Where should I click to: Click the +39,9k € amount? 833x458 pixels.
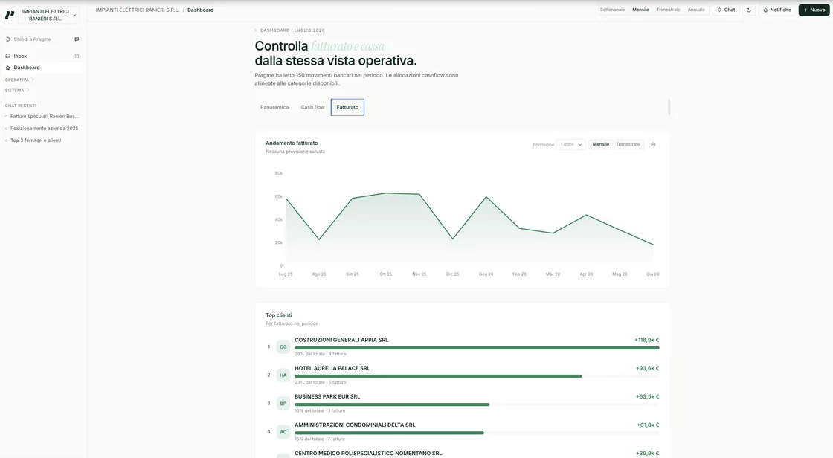coord(647,454)
